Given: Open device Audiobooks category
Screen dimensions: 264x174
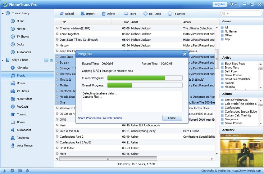Looking at the screenshot, I should click(21, 130).
